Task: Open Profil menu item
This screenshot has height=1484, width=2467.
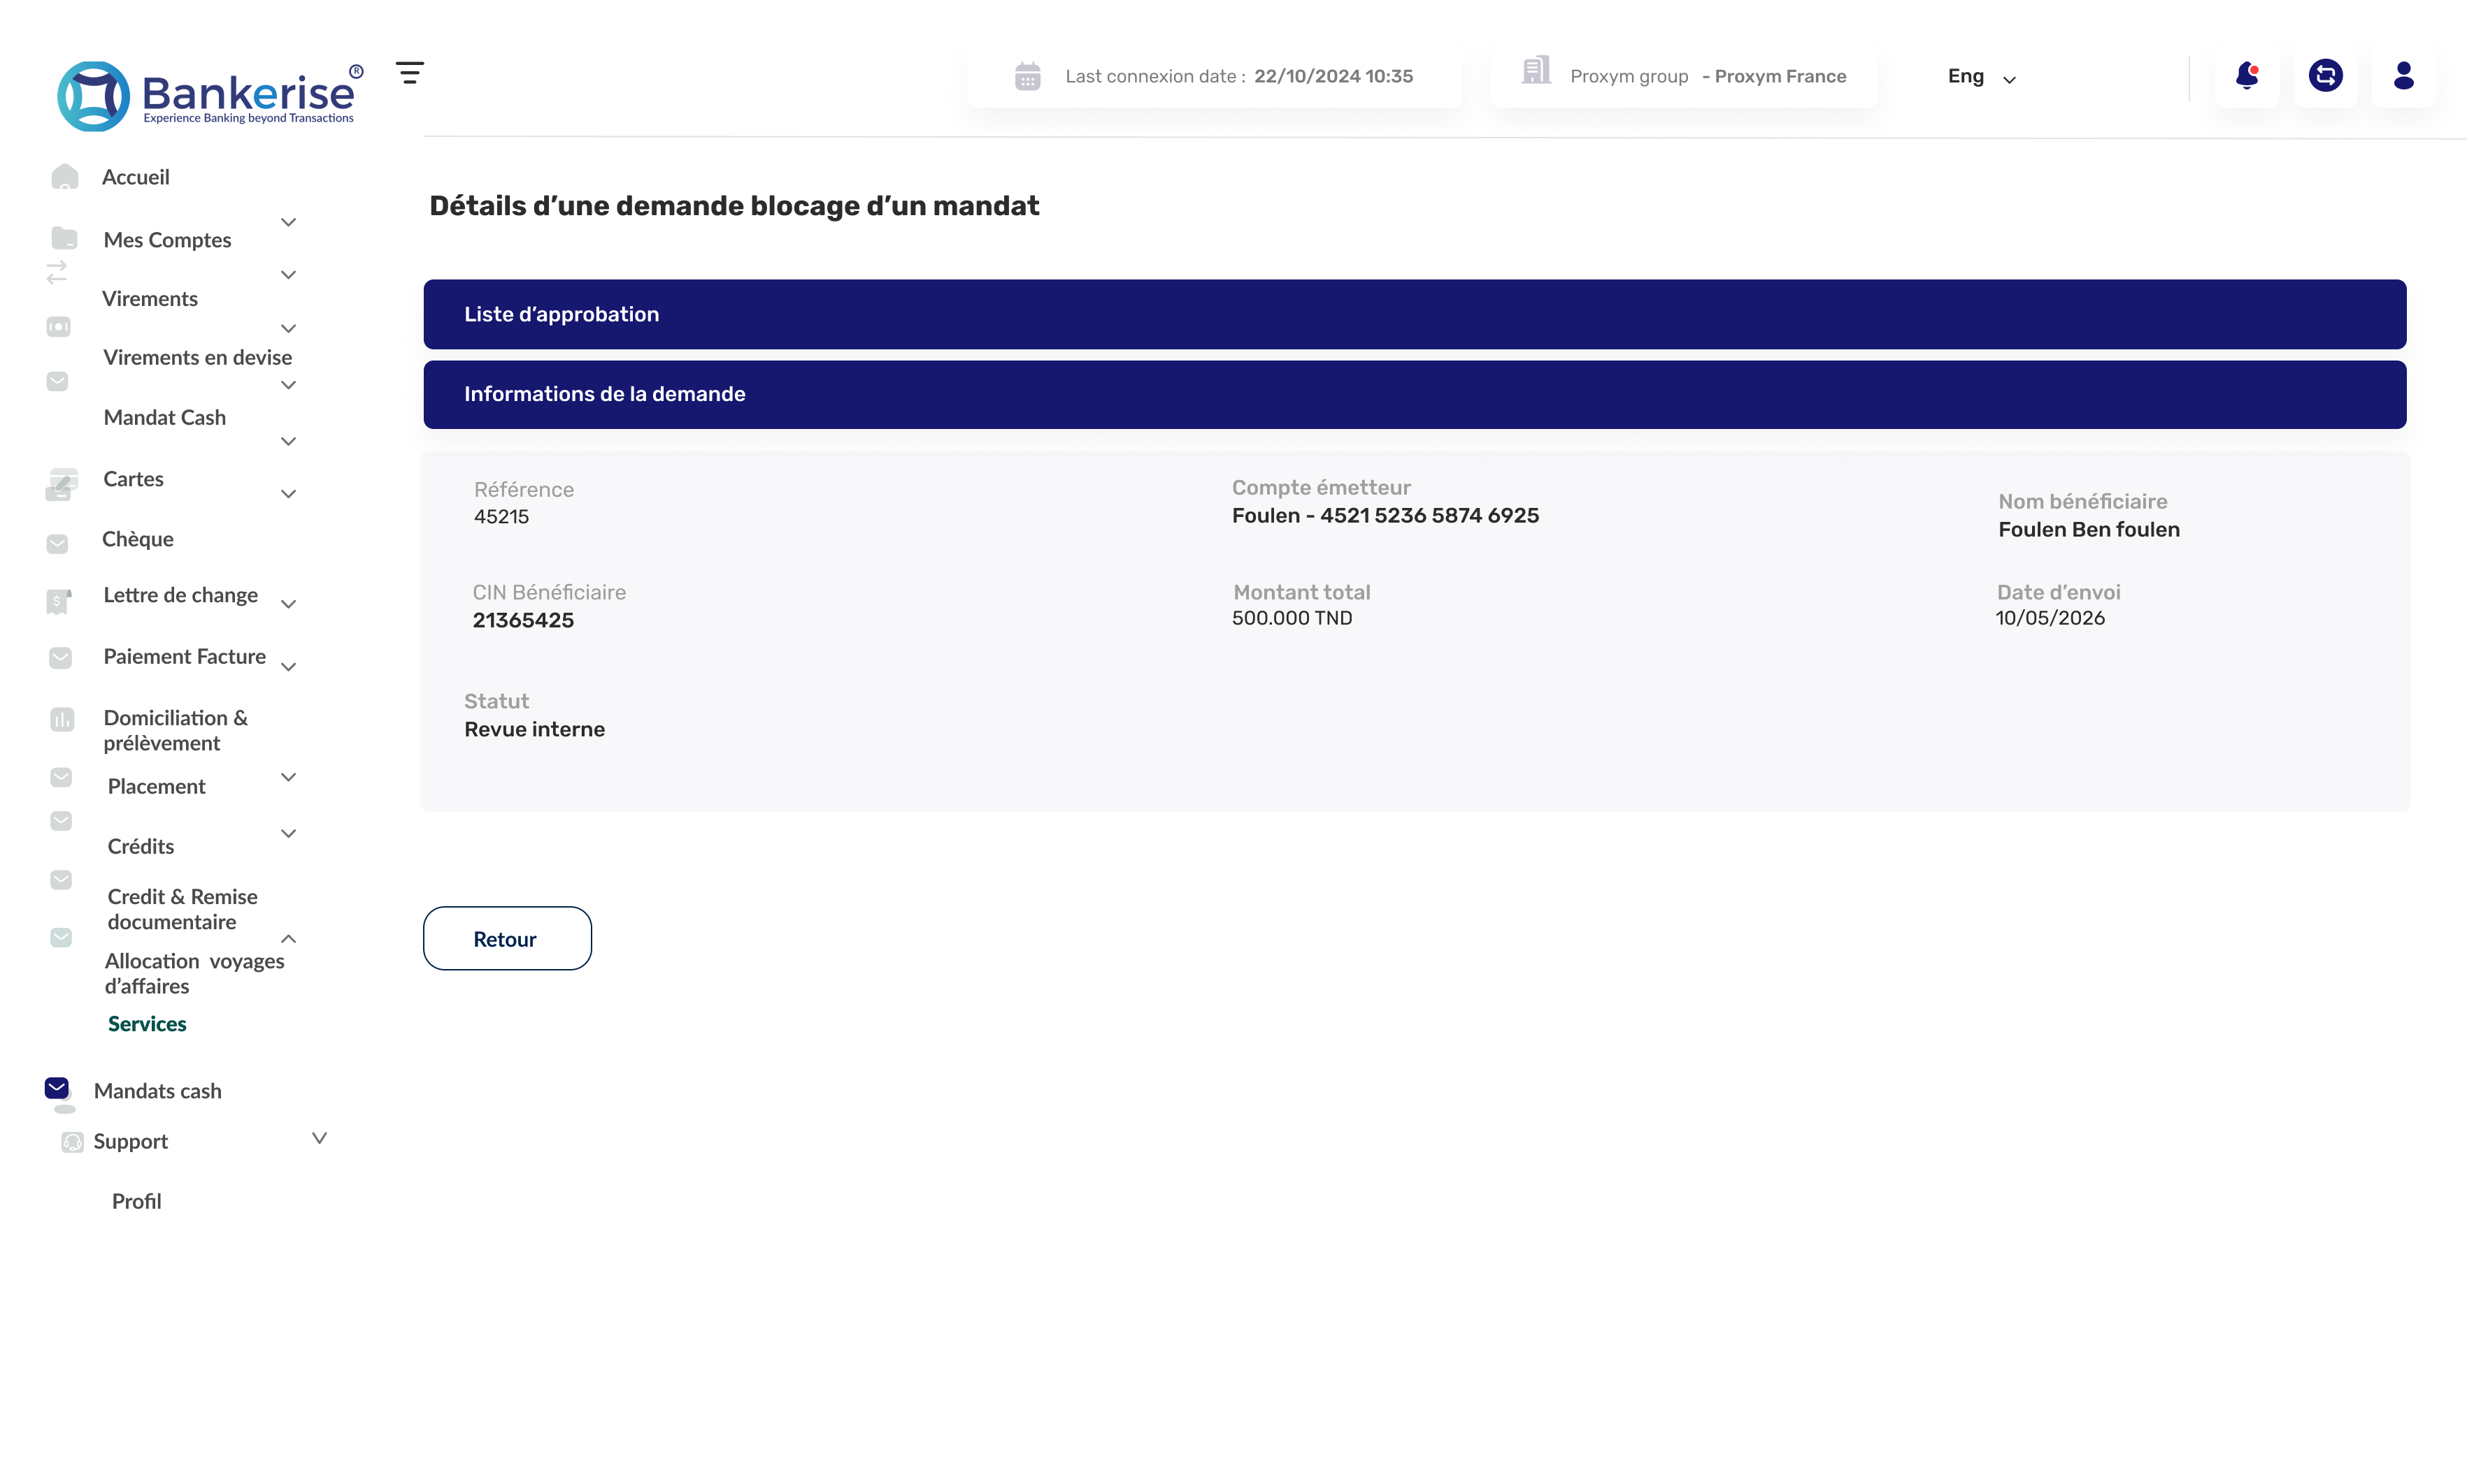Action: click(136, 1201)
